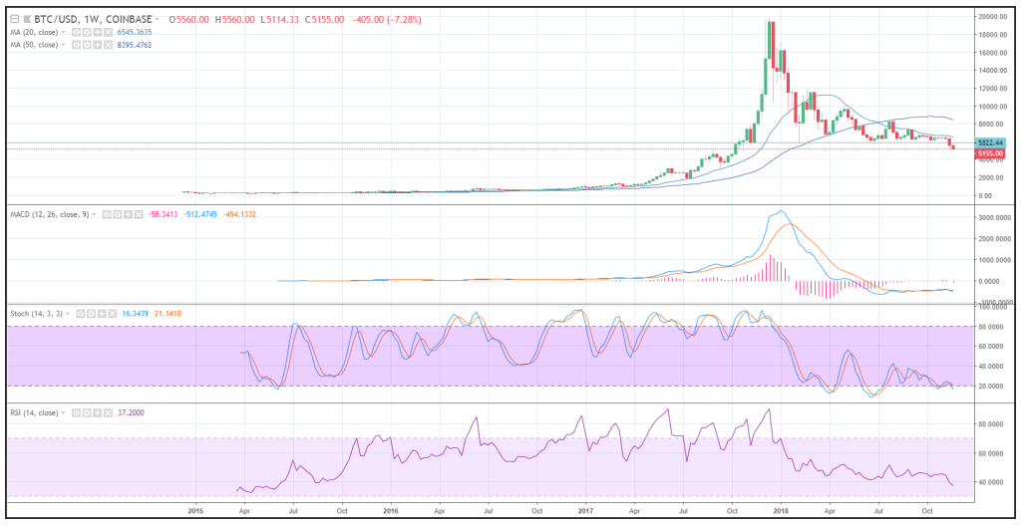Expand the MA (50, close) dropdown arrow
This screenshot has width=1025, height=525.
[x=62, y=44]
